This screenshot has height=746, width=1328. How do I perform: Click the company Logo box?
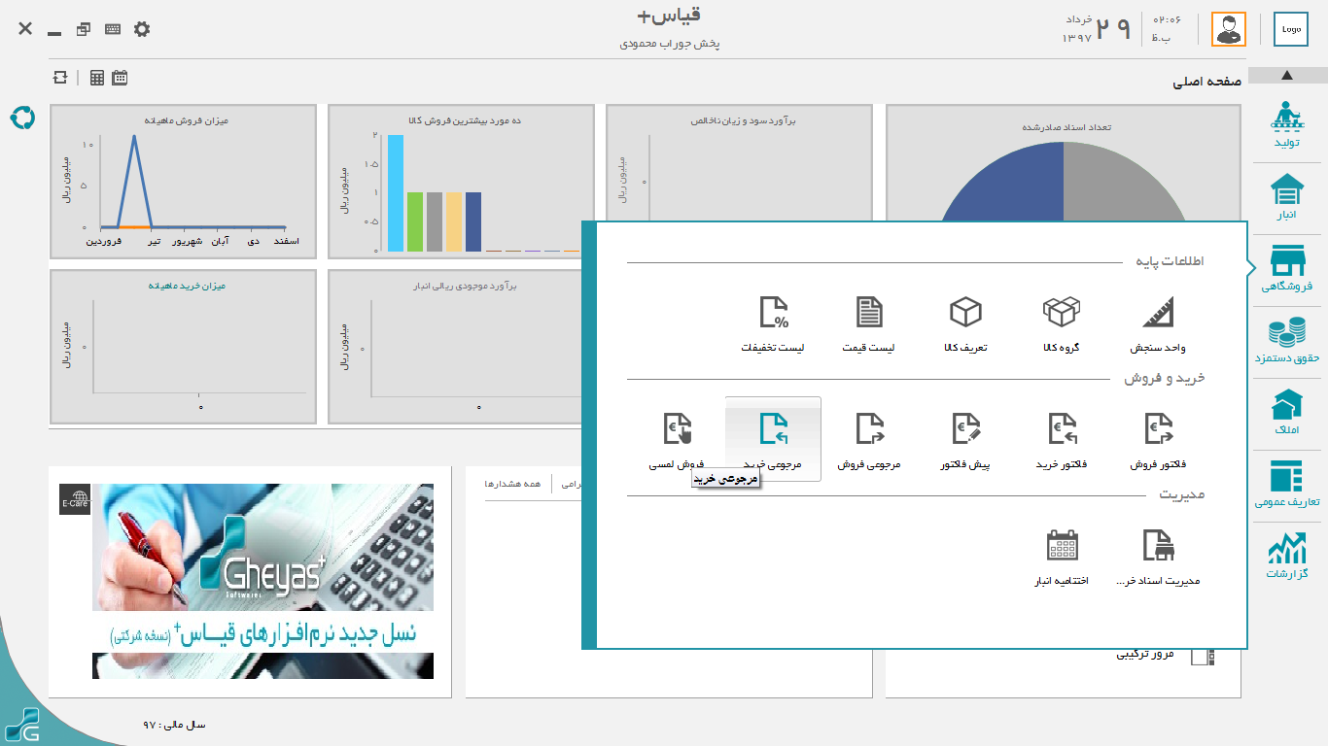click(1291, 29)
